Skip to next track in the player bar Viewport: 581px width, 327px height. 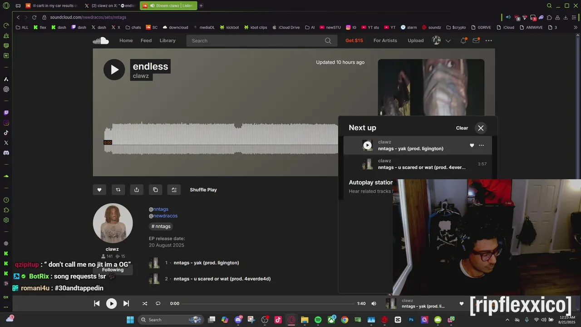pos(126,303)
